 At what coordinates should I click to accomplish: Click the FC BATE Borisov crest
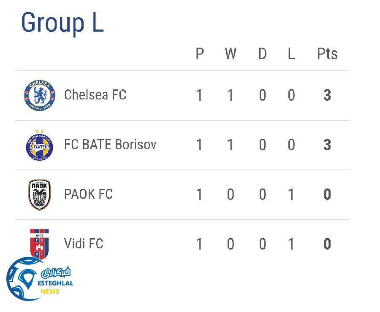click(x=39, y=145)
